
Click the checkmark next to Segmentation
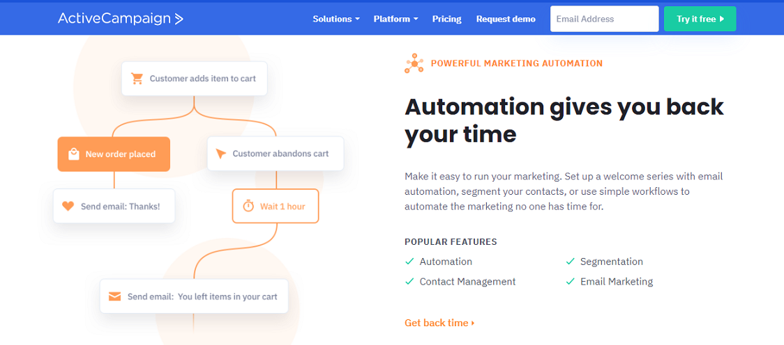tap(570, 262)
